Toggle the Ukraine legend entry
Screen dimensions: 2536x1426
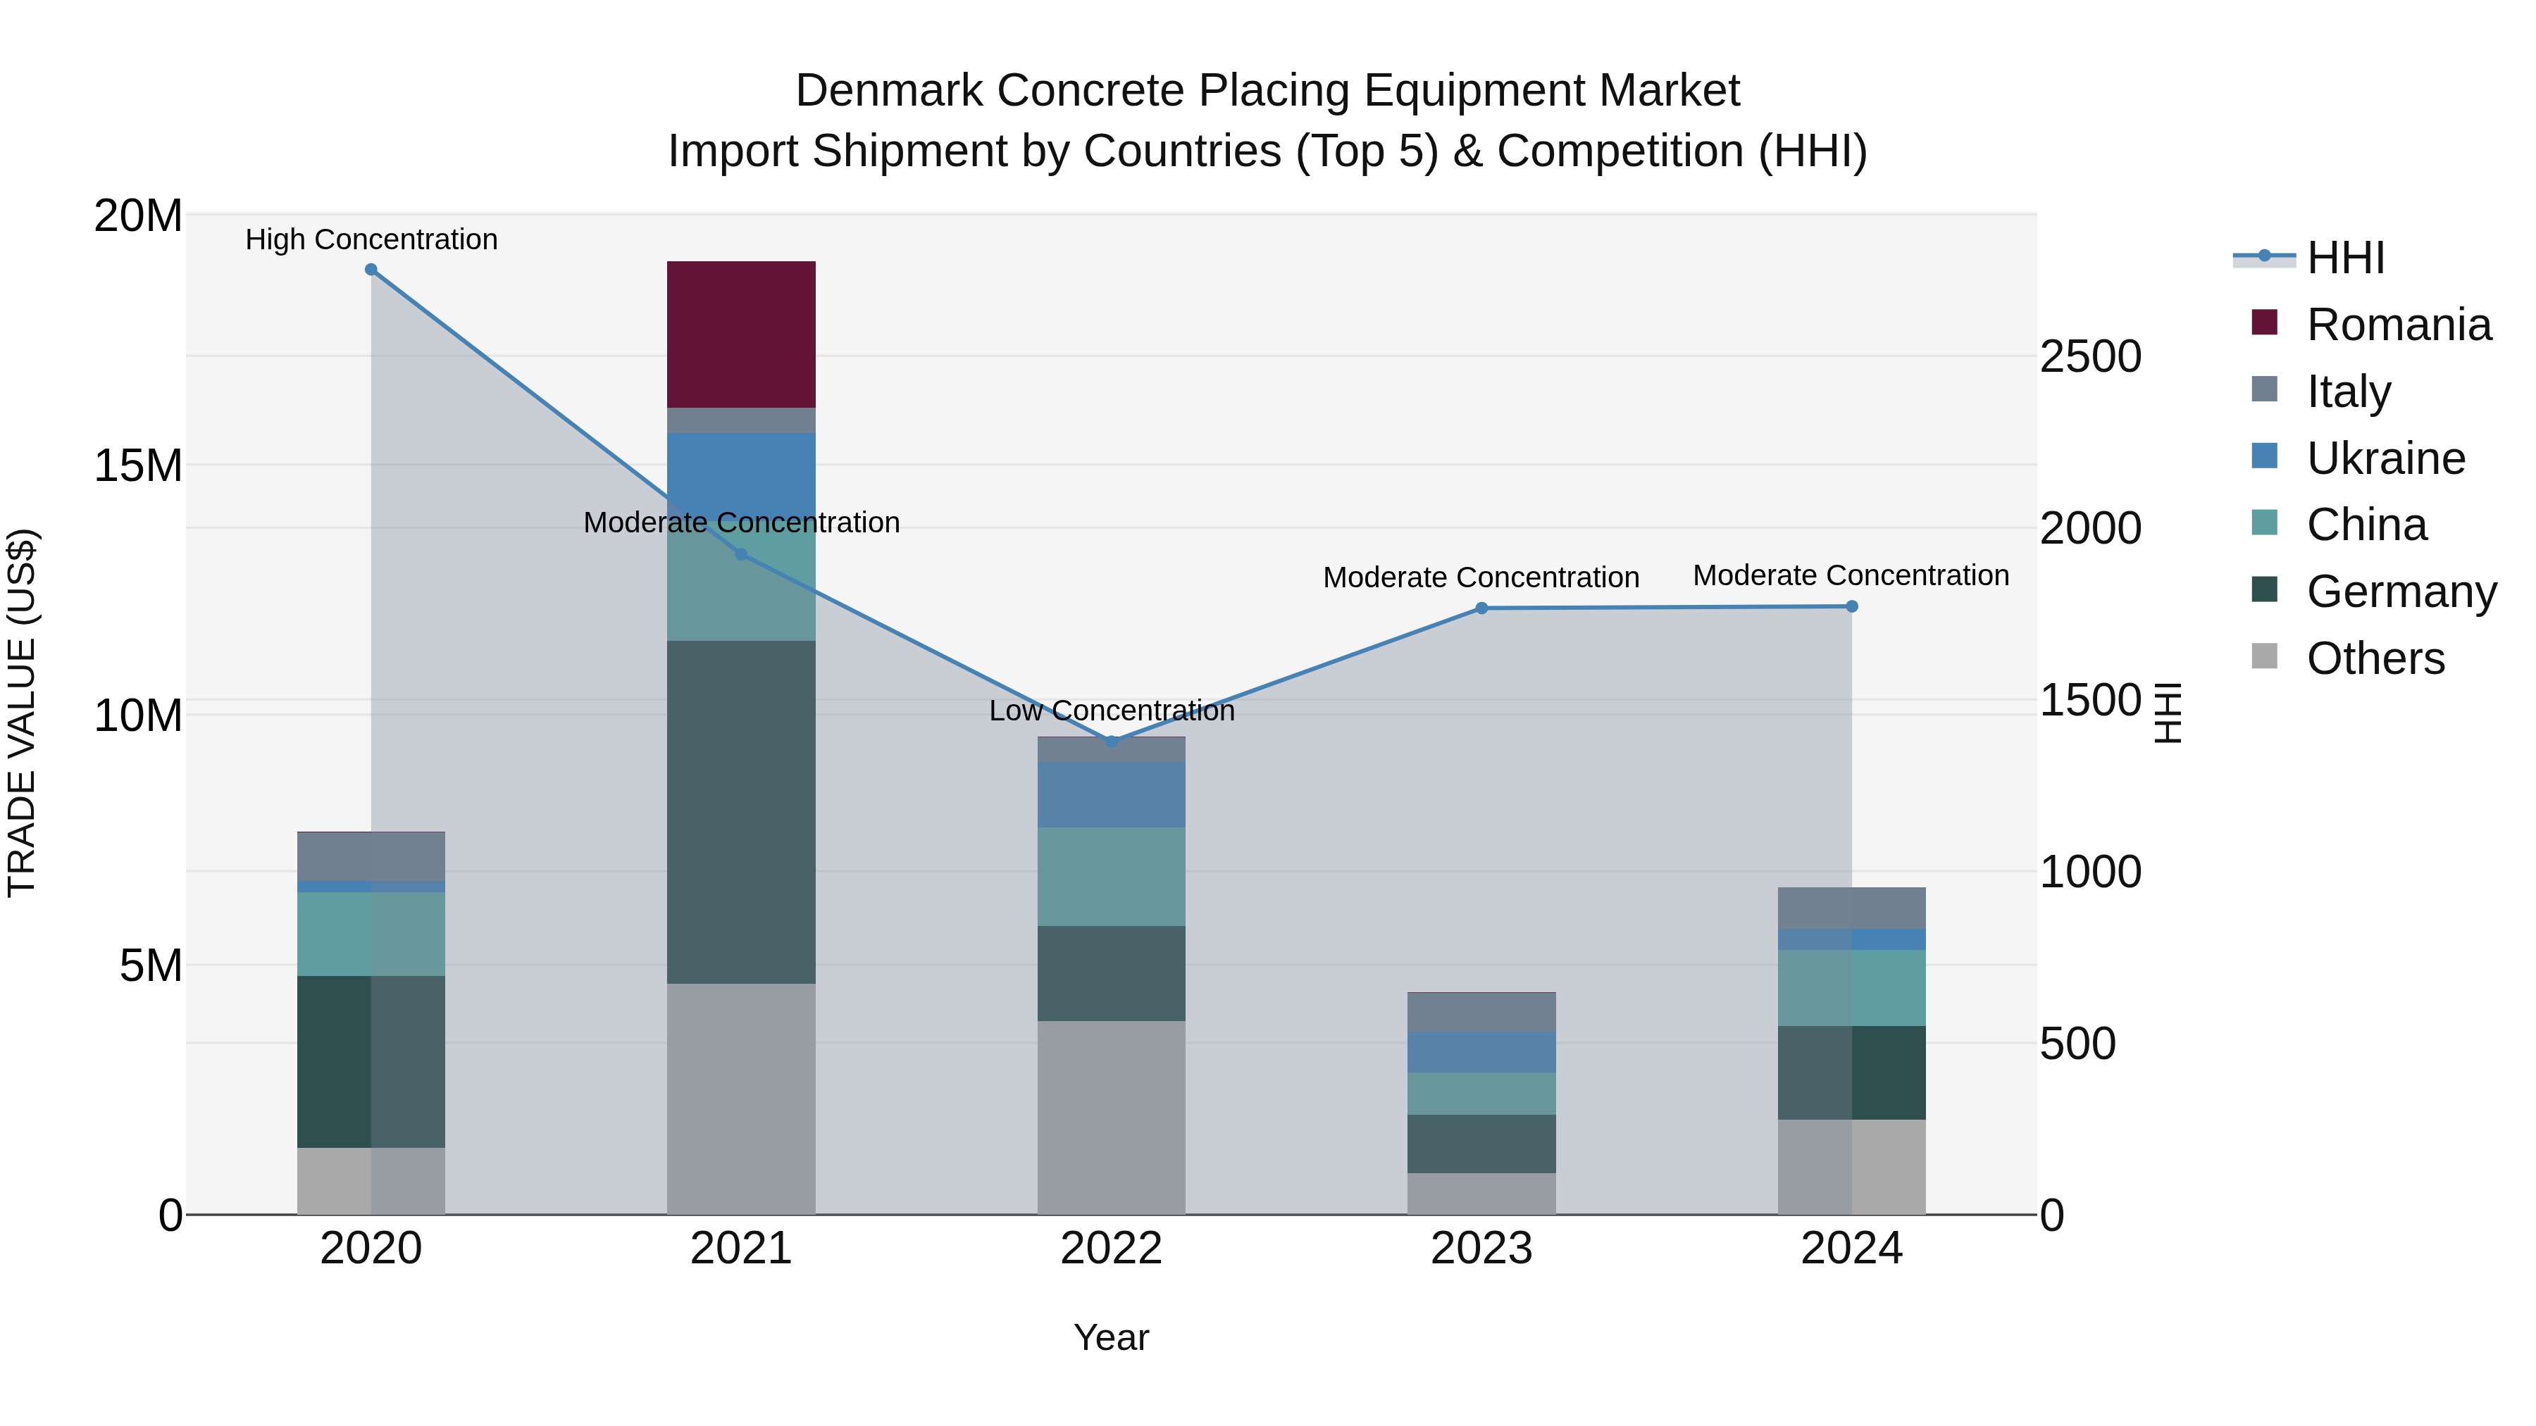pos(2358,458)
